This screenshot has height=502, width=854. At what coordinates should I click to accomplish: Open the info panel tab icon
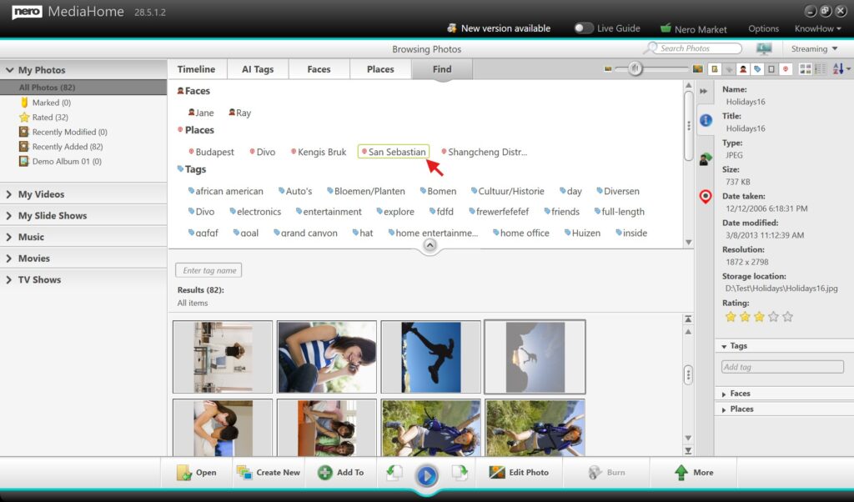point(706,121)
